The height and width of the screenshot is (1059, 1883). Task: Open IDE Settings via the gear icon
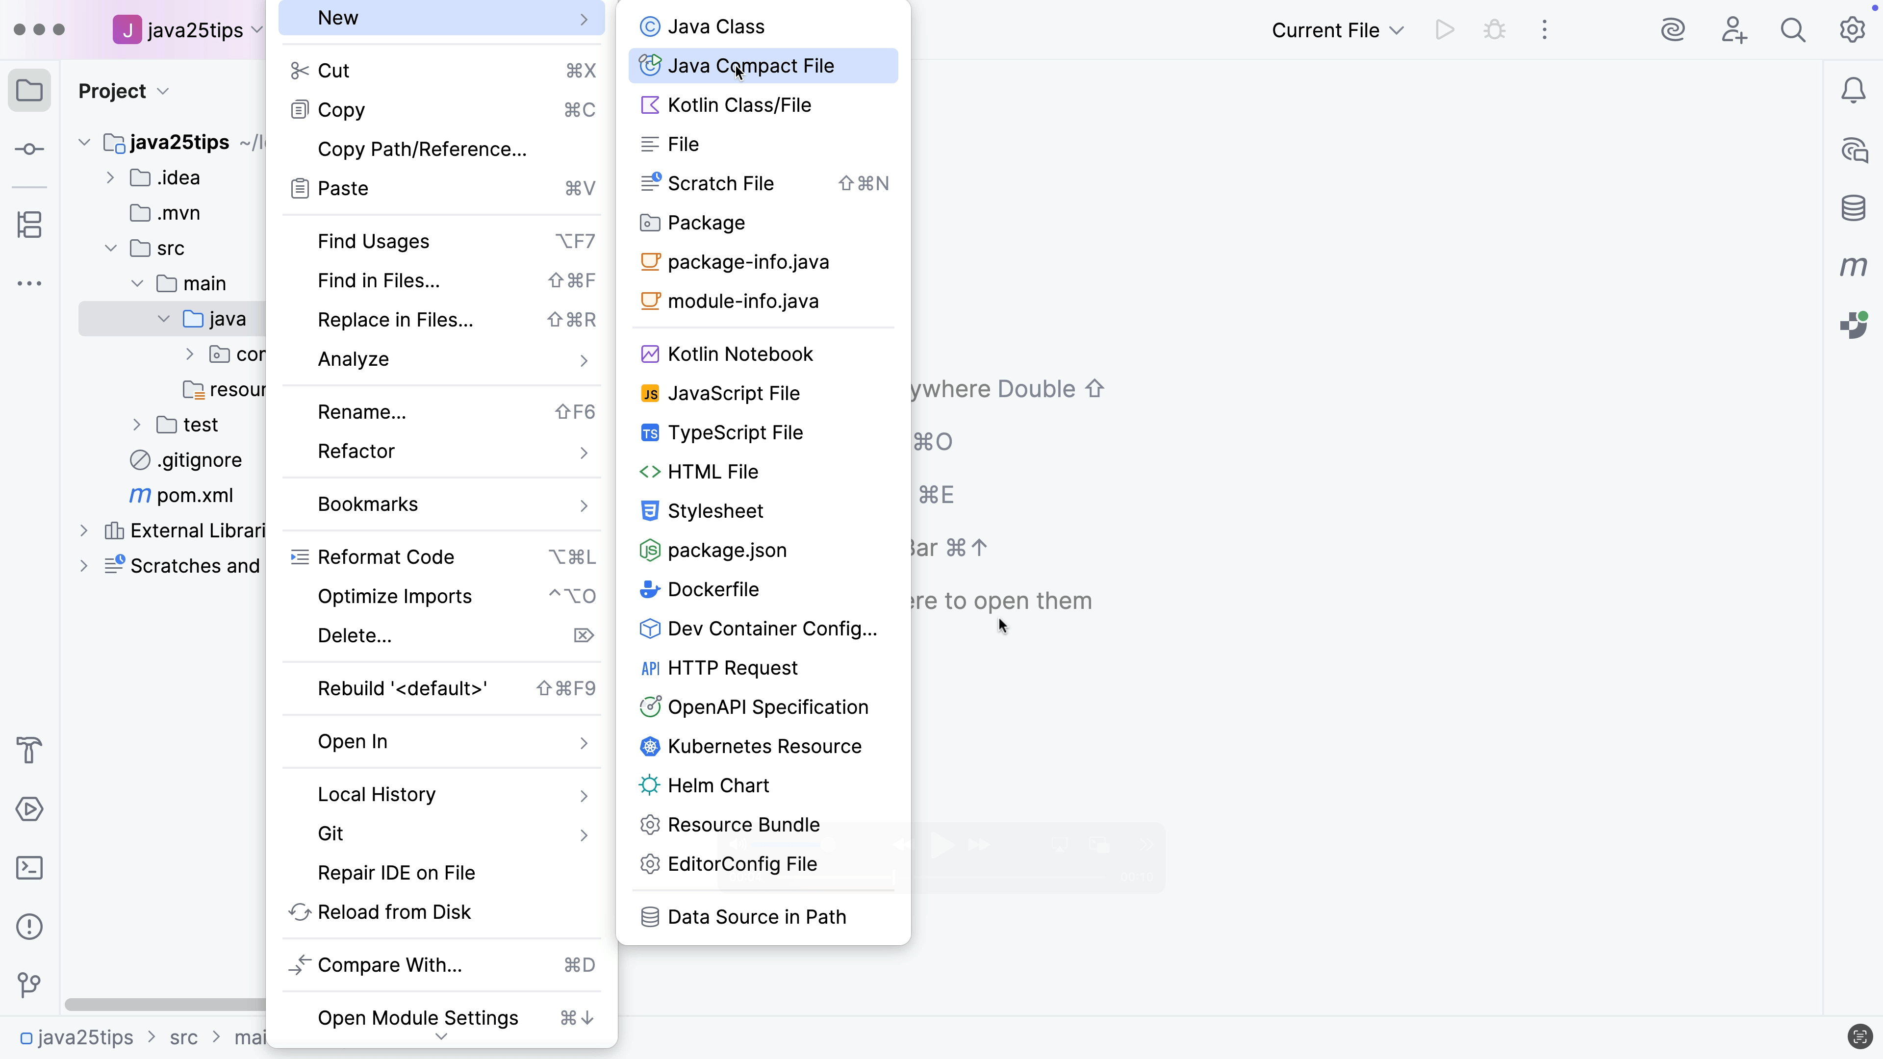(x=1852, y=30)
